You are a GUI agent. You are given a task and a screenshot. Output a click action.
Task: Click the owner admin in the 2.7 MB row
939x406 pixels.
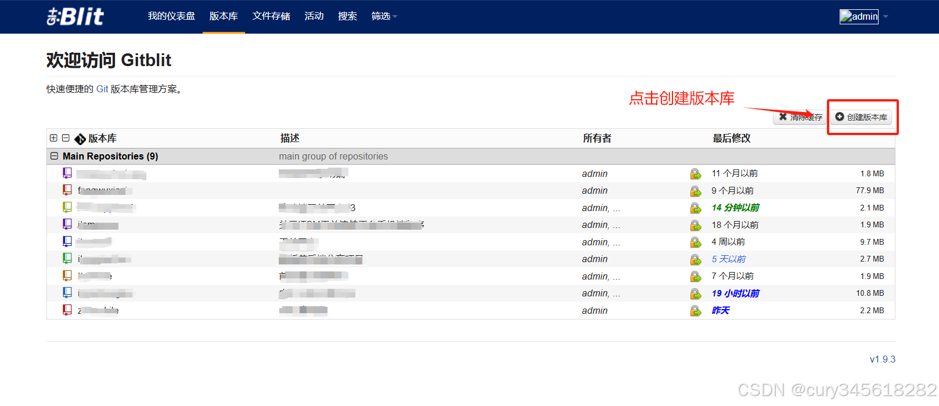point(595,259)
